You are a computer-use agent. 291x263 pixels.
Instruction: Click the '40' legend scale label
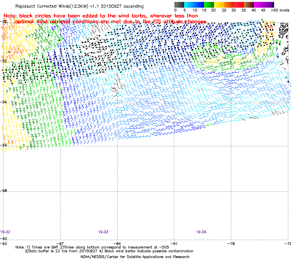(x=253, y=10)
